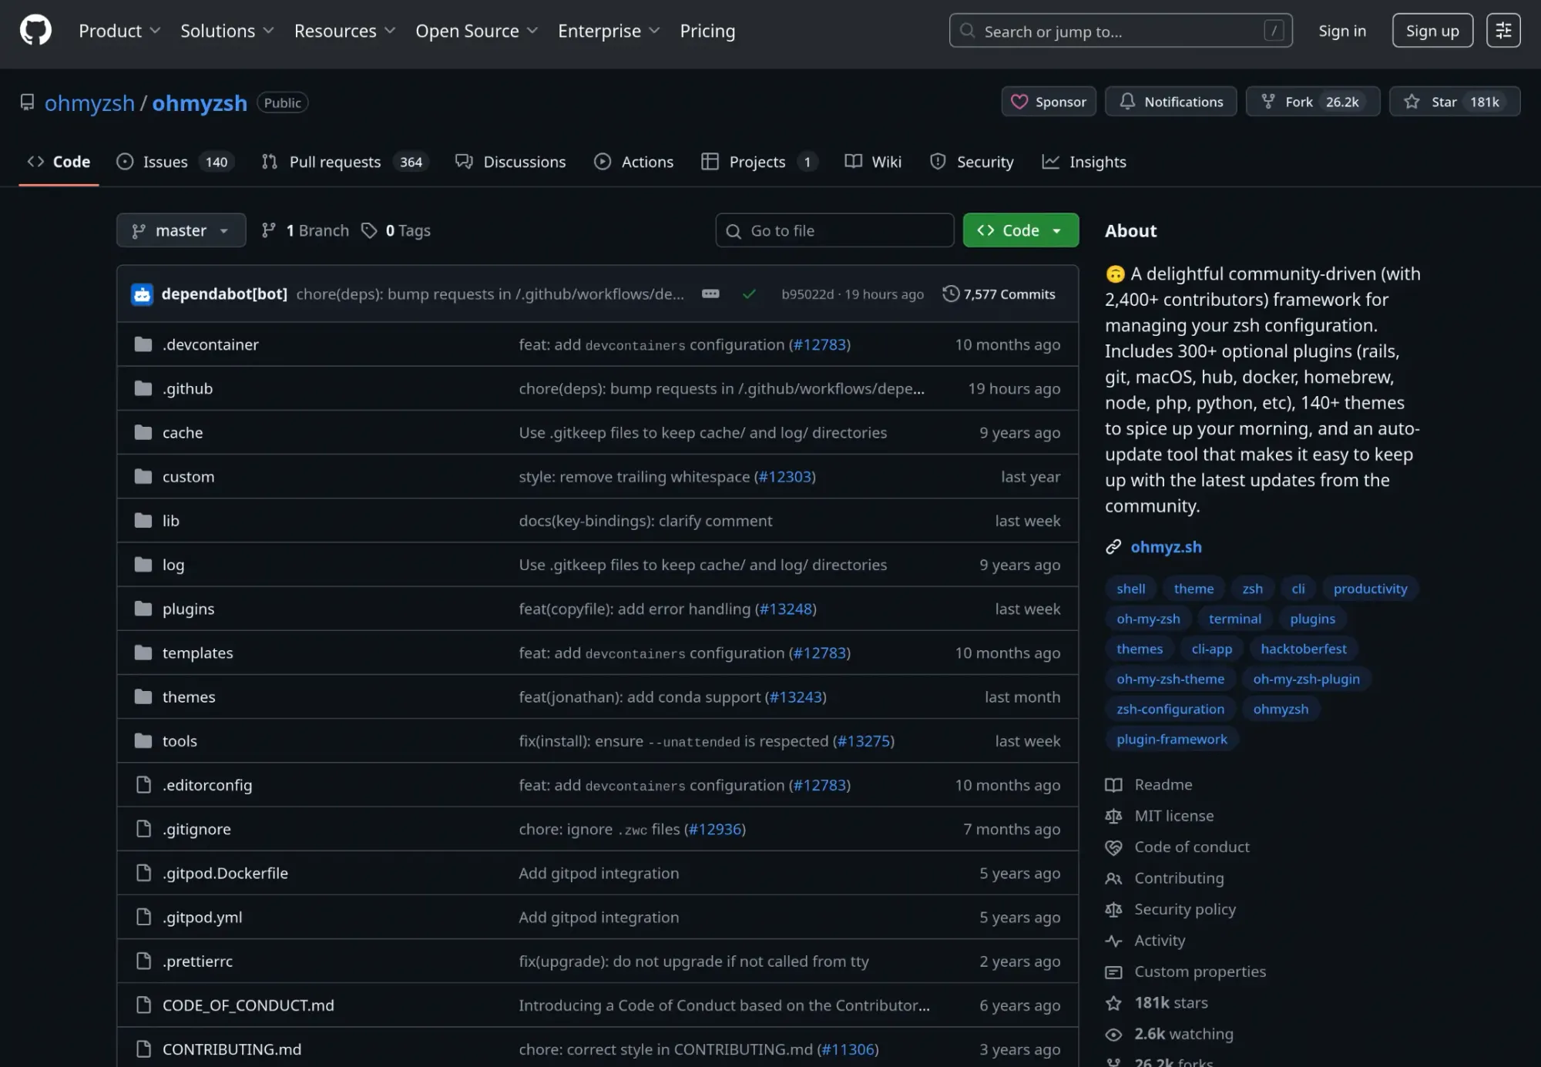Expand commit message ellipsis button

710,294
